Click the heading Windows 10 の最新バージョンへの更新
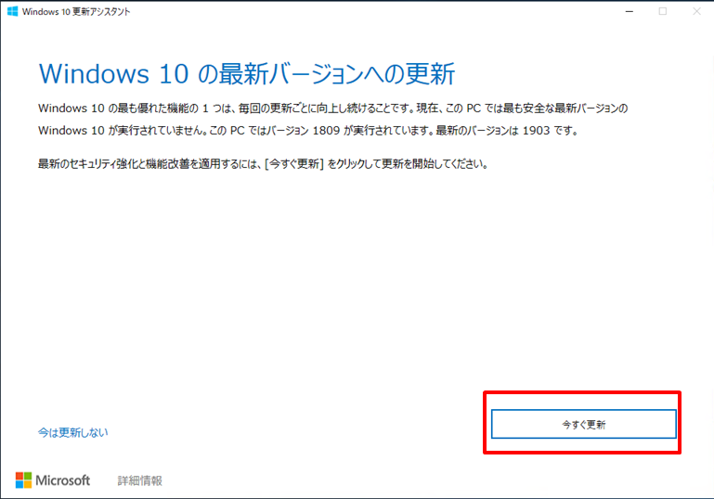Image resolution: width=714 pixels, height=499 pixels. click(x=247, y=73)
